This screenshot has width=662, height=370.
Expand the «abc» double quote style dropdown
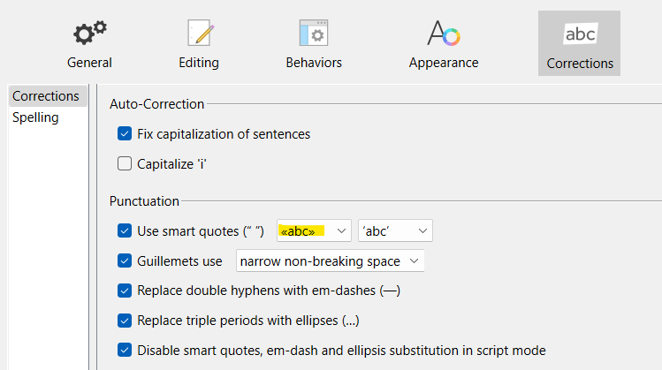pos(314,230)
